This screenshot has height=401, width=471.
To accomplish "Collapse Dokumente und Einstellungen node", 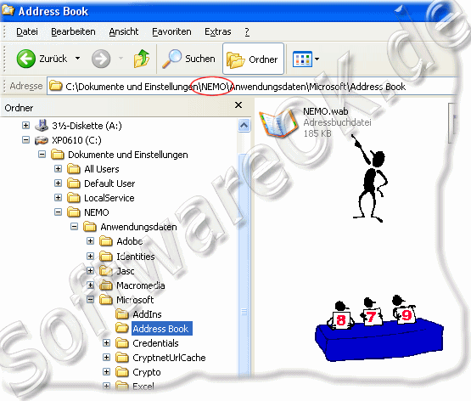I will tap(42, 155).
